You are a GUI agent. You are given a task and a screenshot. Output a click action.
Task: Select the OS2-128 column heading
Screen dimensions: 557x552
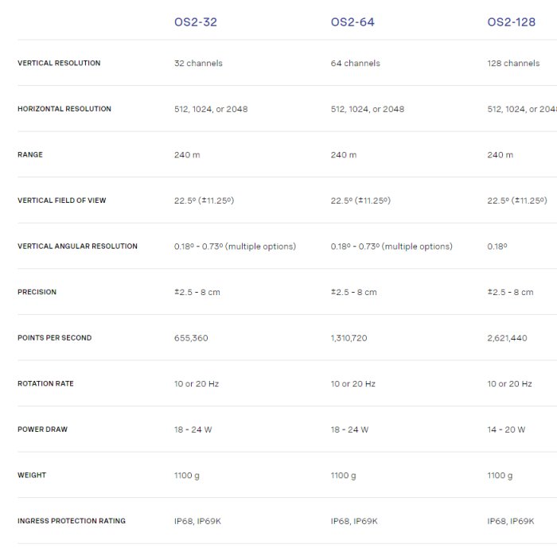(x=512, y=22)
